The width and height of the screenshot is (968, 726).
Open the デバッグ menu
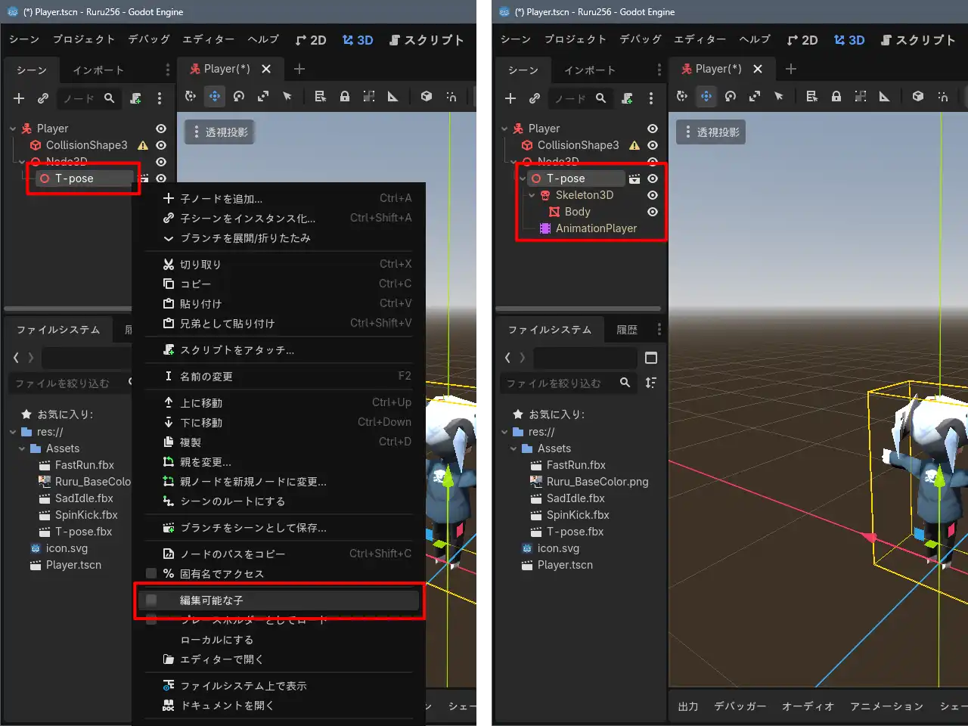148,39
